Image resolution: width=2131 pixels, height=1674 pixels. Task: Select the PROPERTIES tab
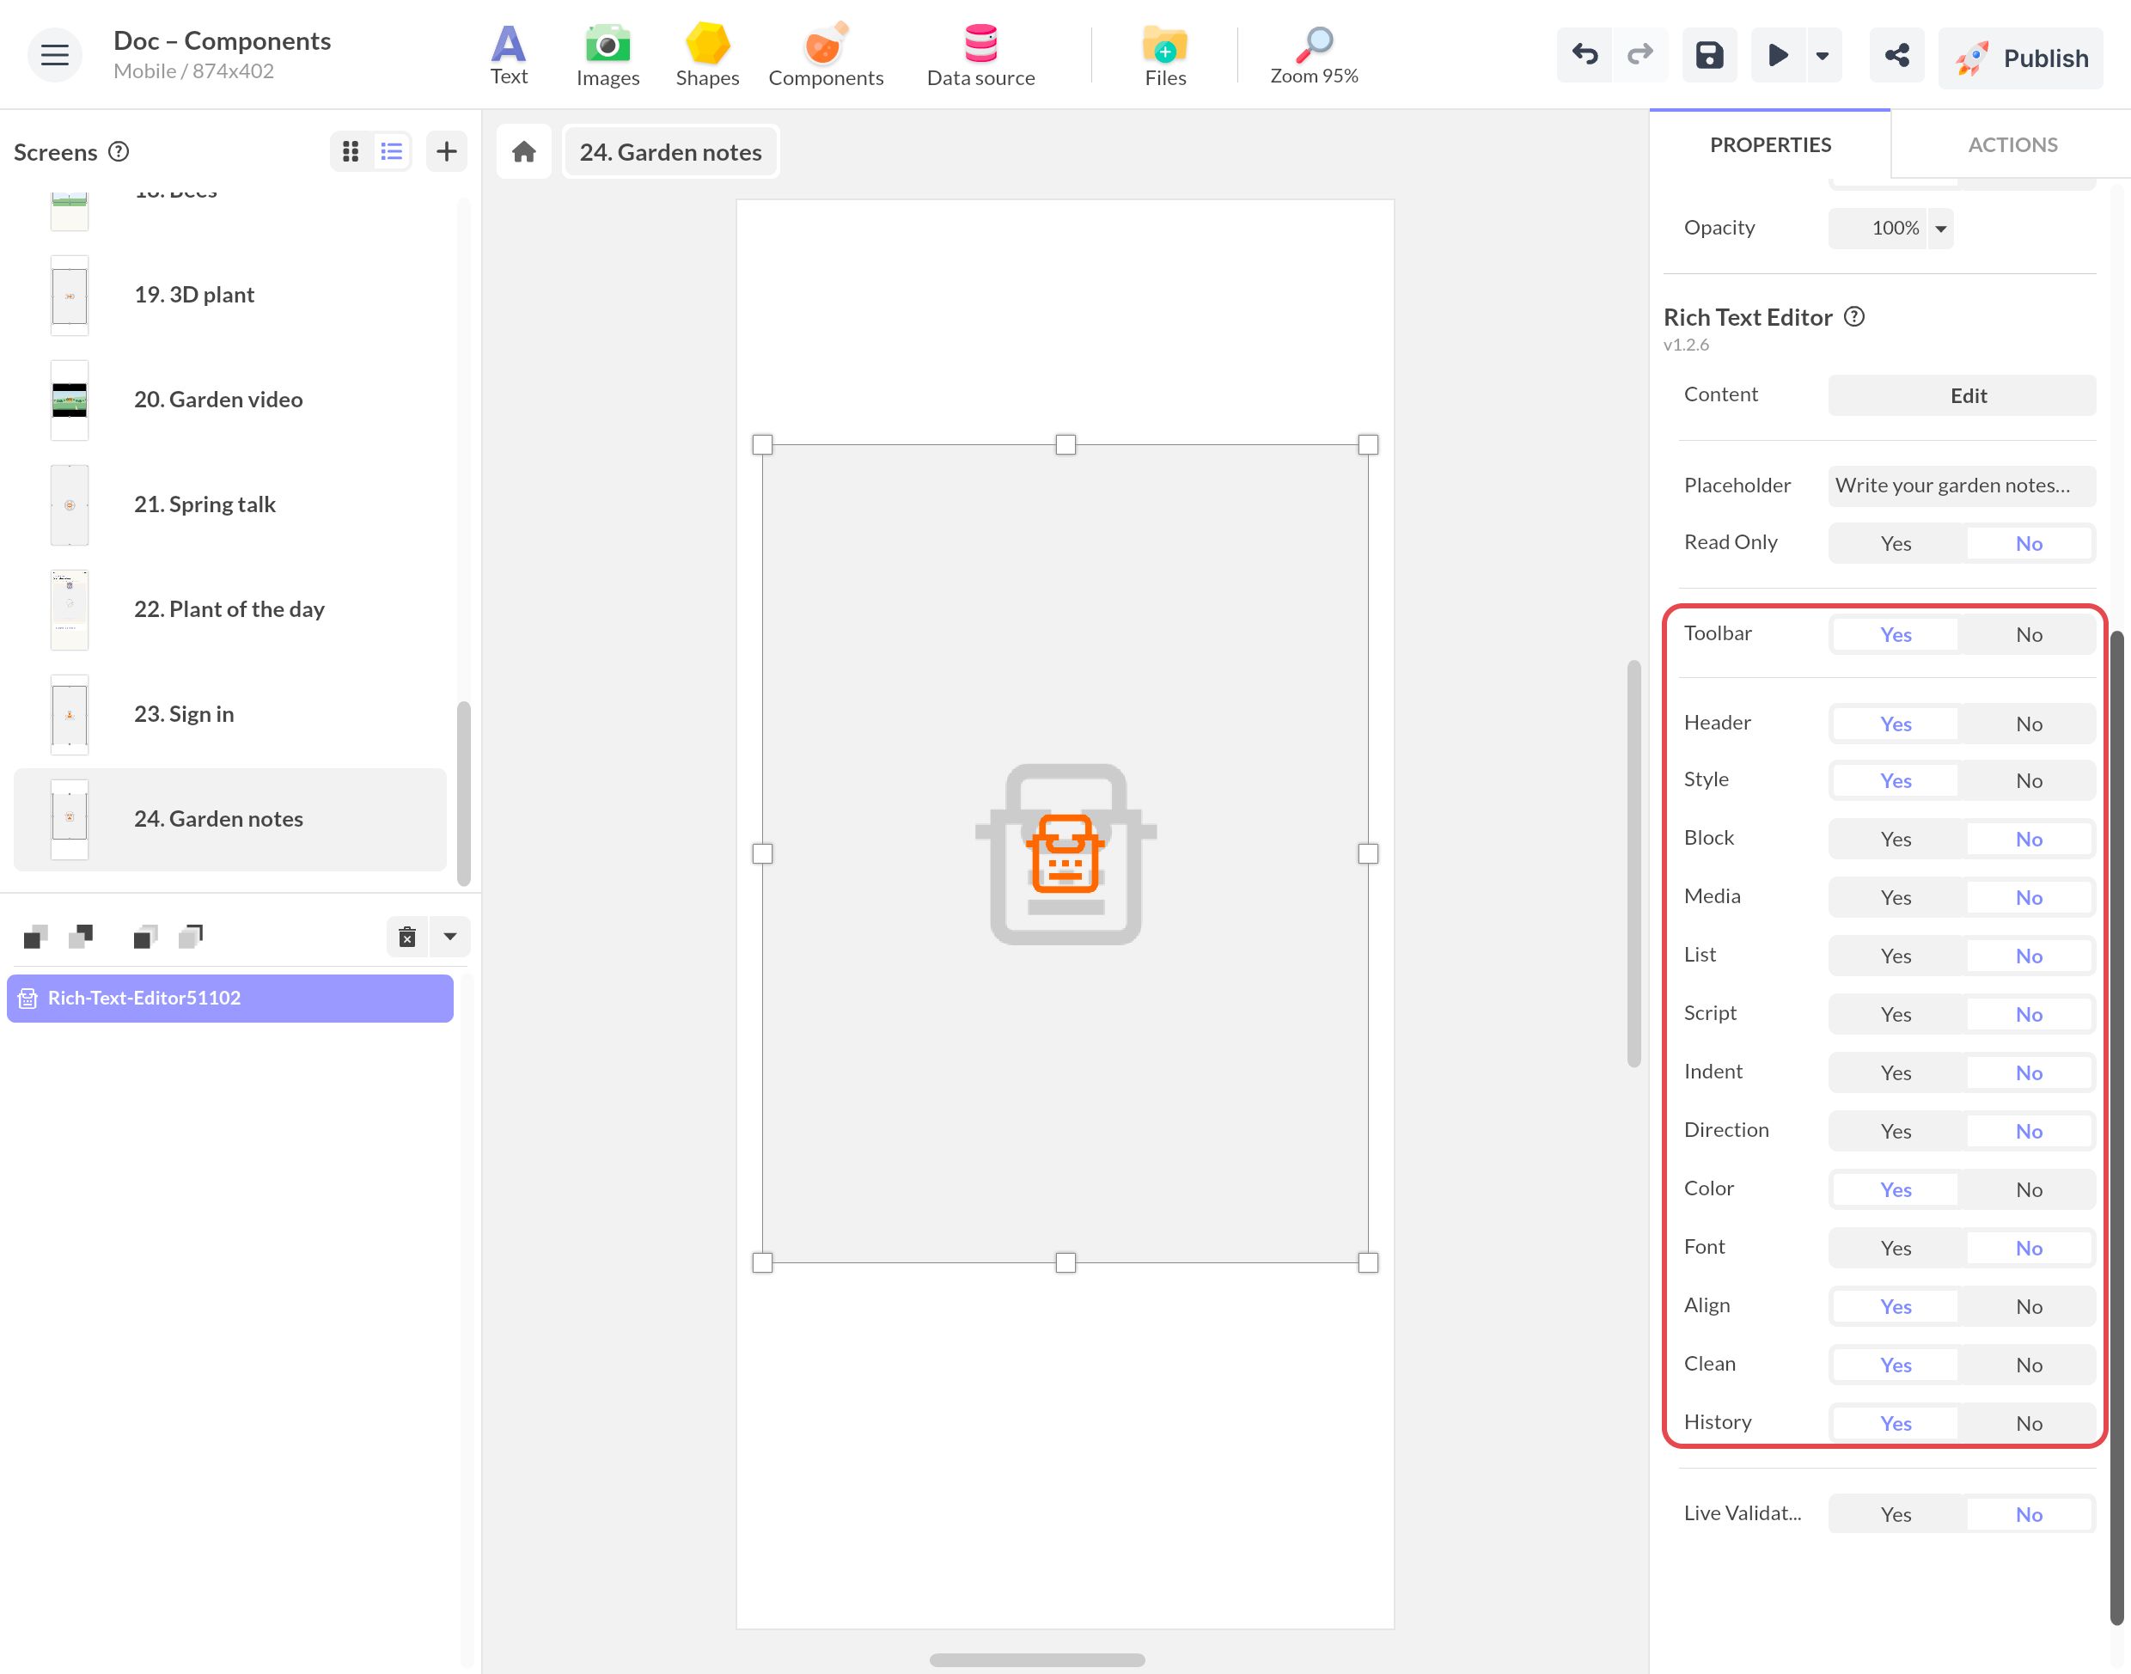(1770, 144)
